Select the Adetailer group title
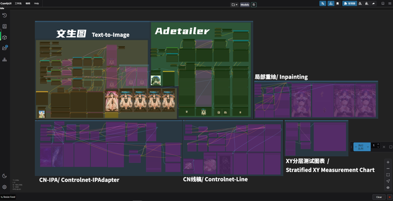Screen dimensions: 393x201 tap(182, 31)
